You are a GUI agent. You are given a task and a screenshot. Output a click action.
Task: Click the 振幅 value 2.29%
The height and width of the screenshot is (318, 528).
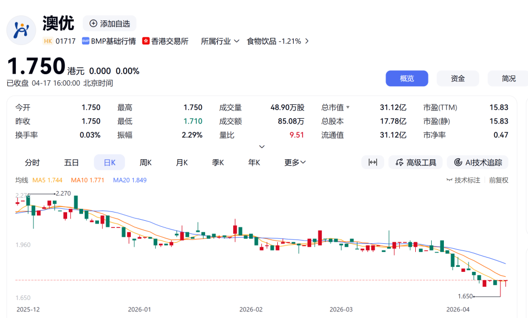click(x=192, y=135)
